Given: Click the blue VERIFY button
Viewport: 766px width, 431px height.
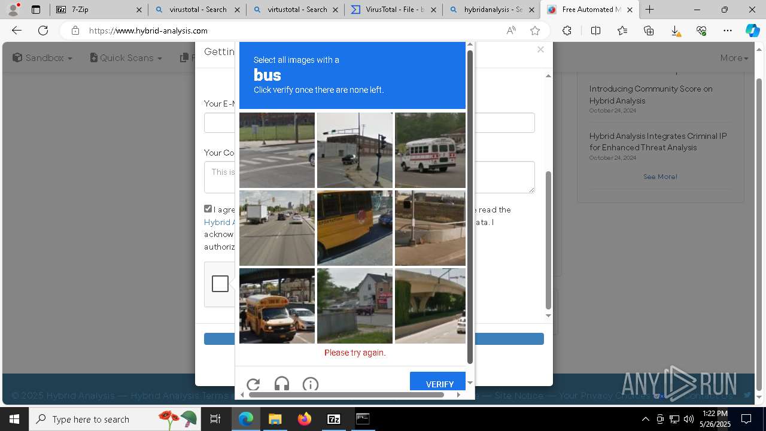Looking at the screenshot, I should coord(439,384).
